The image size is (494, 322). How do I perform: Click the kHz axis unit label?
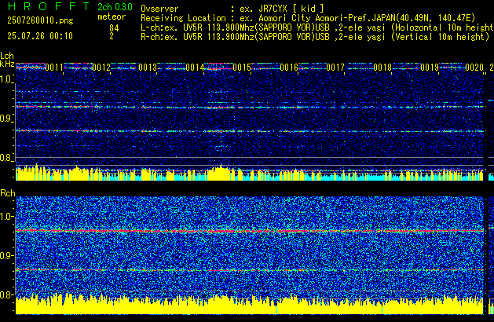[x=7, y=64]
